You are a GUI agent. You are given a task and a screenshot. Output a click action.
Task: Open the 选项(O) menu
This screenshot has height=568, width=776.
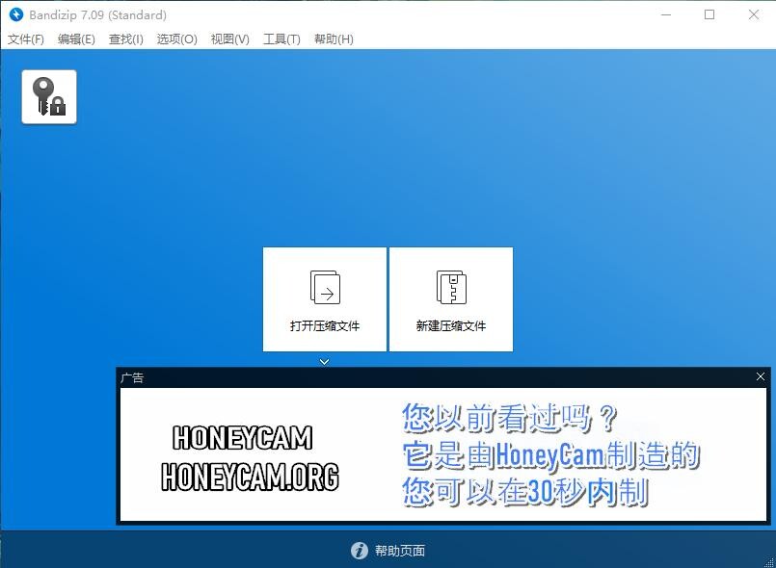click(x=177, y=39)
